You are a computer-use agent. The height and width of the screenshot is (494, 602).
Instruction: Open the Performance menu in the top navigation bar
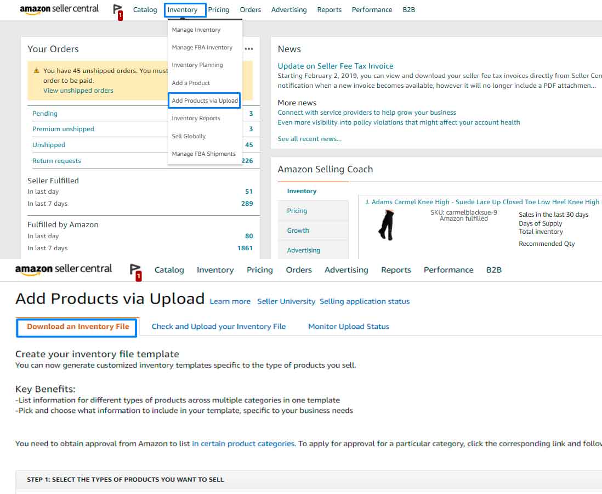point(372,10)
